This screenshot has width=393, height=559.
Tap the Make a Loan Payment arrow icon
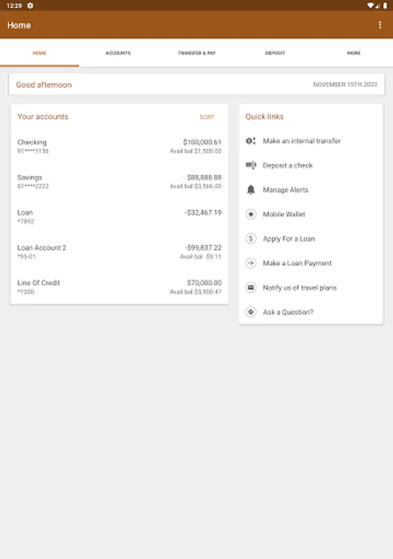click(251, 263)
